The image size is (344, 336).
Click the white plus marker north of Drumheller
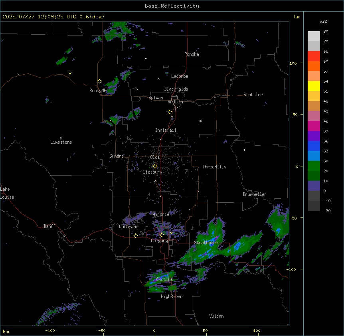[x=244, y=150]
